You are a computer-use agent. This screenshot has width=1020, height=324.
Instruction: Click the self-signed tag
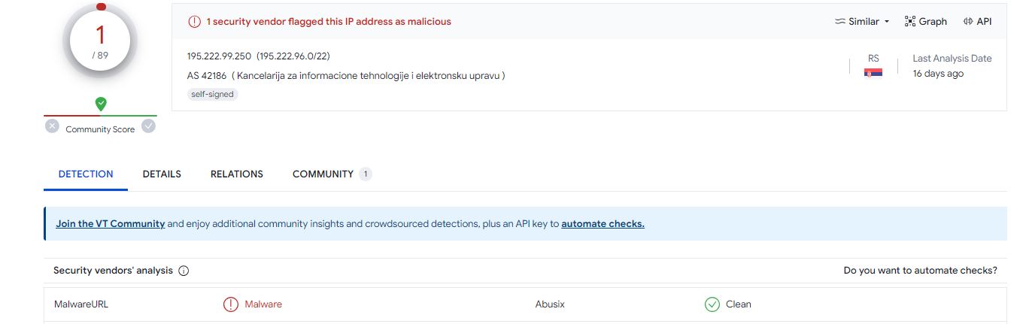[213, 95]
